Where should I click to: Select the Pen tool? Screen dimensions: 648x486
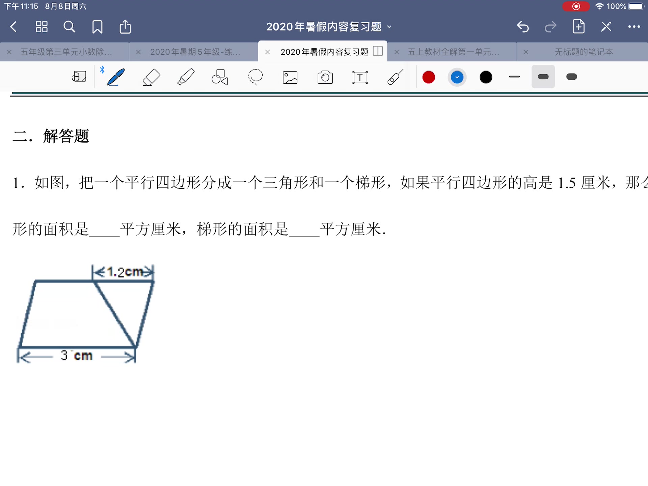pyautogui.click(x=116, y=77)
